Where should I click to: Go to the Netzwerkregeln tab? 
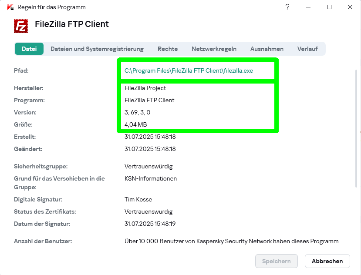coord(214,49)
